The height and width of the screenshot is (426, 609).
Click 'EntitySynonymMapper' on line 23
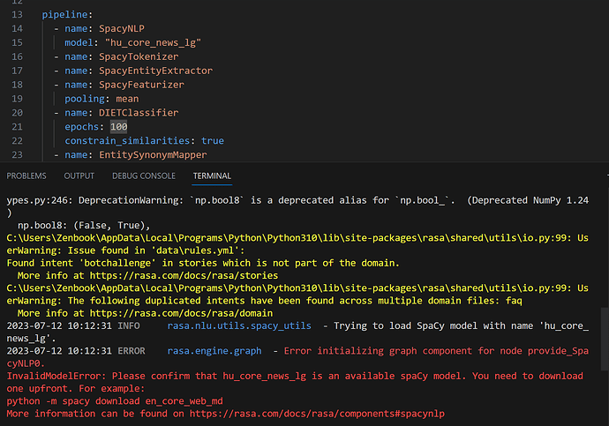point(153,155)
